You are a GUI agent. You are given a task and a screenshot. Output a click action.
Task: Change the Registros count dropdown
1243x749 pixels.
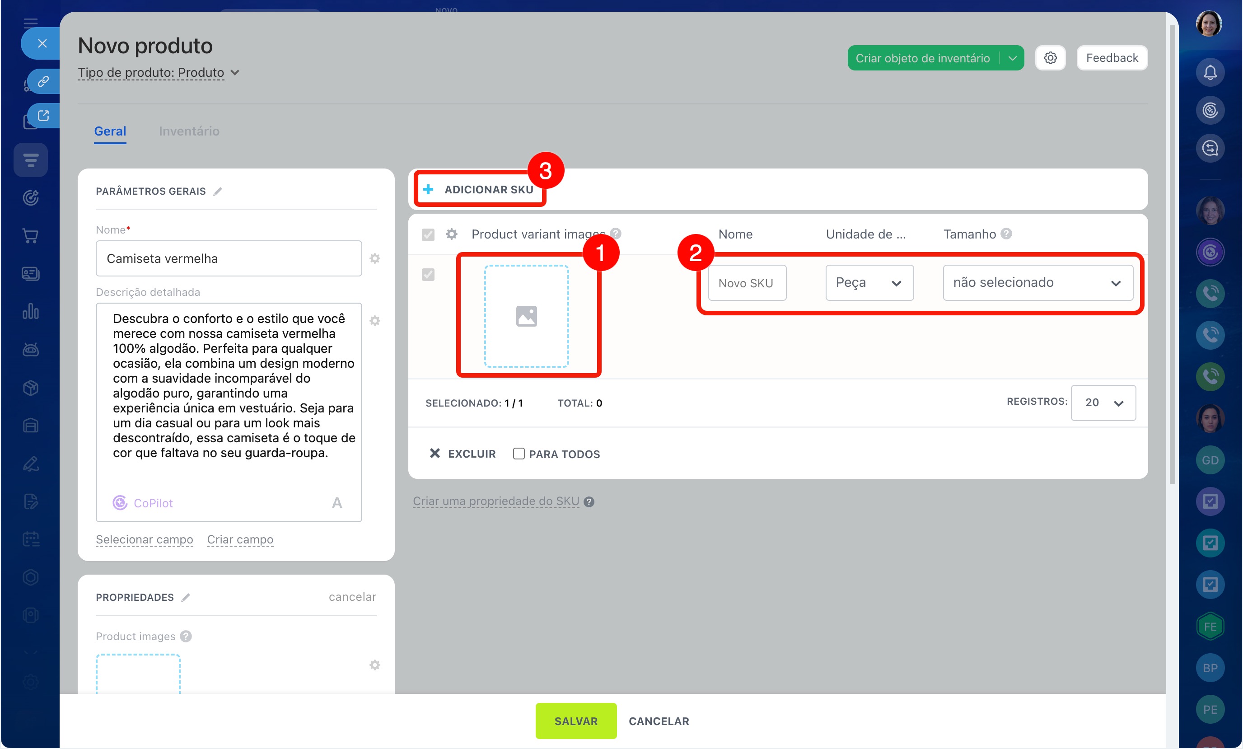1103,403
